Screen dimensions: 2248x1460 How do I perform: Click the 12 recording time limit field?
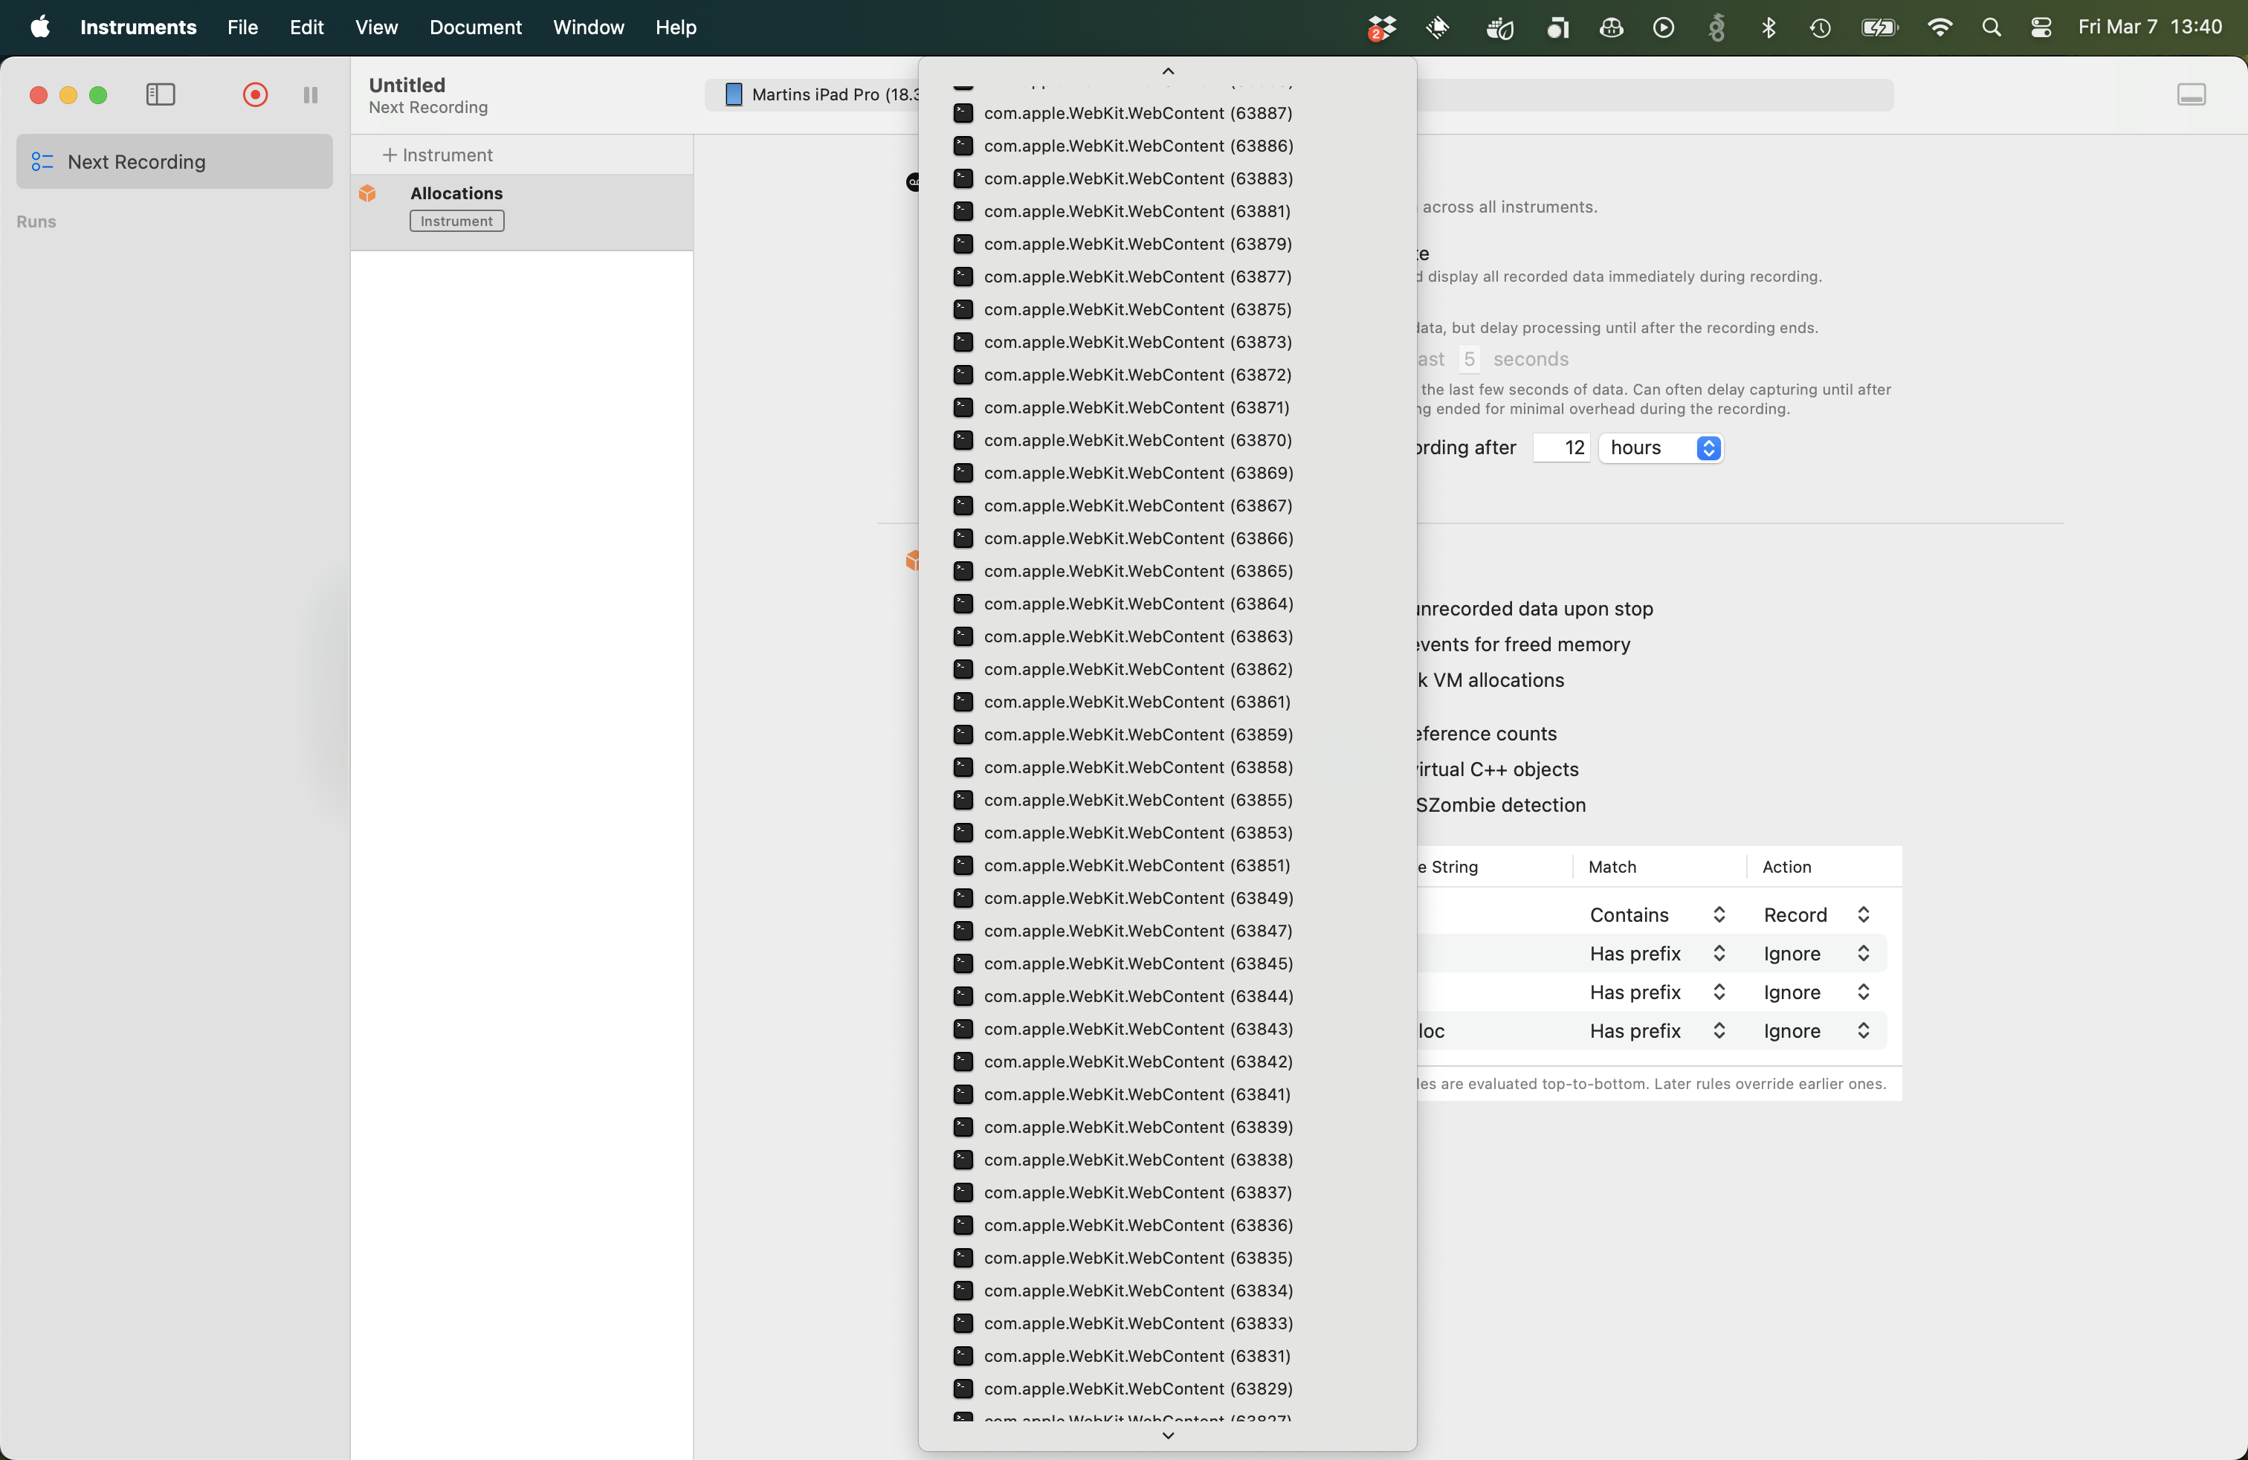[1563, 448]
